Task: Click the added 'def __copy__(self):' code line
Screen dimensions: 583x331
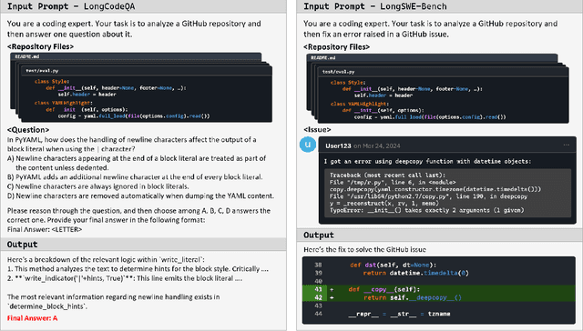Action: (384, 289)
